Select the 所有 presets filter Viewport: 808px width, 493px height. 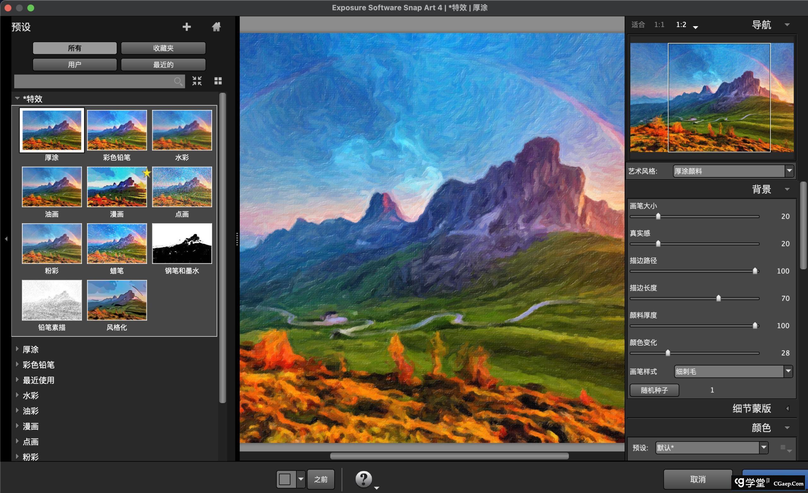[x=74, y=48]
